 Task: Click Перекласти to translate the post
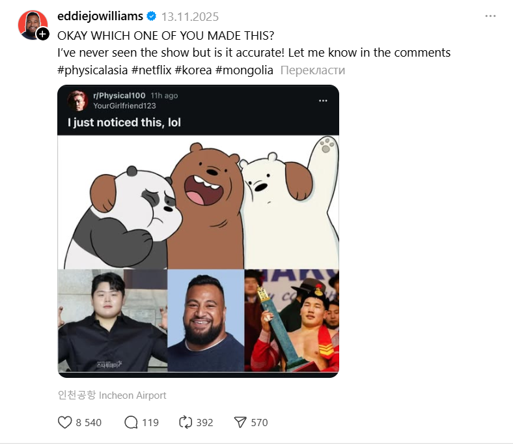[312, 70]
